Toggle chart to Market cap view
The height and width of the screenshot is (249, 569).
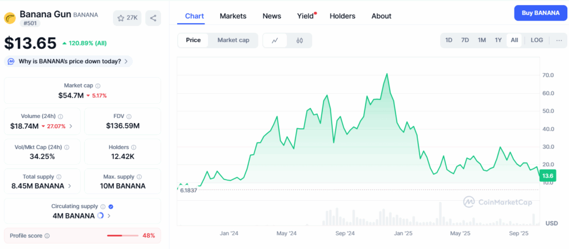tap(233, 40)
